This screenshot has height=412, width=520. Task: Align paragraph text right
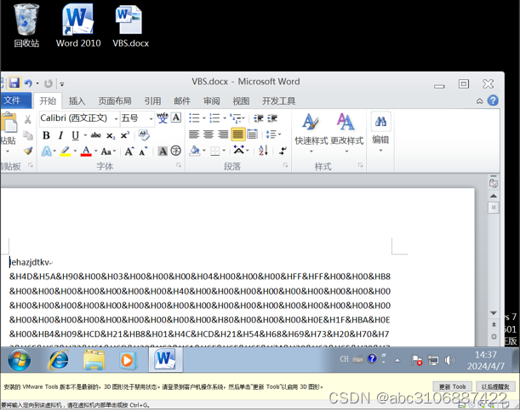[x=223, y=134]
